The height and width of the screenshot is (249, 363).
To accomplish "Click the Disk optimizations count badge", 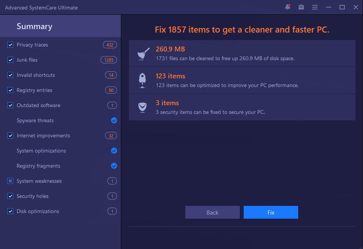I will click(112, 211).
